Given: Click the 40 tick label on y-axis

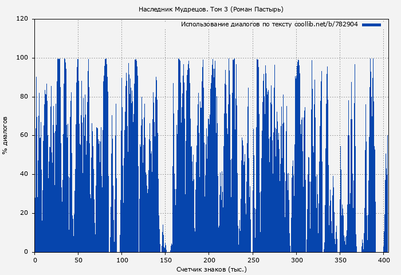Looking at the screenshot, I should tap(24, 174).
